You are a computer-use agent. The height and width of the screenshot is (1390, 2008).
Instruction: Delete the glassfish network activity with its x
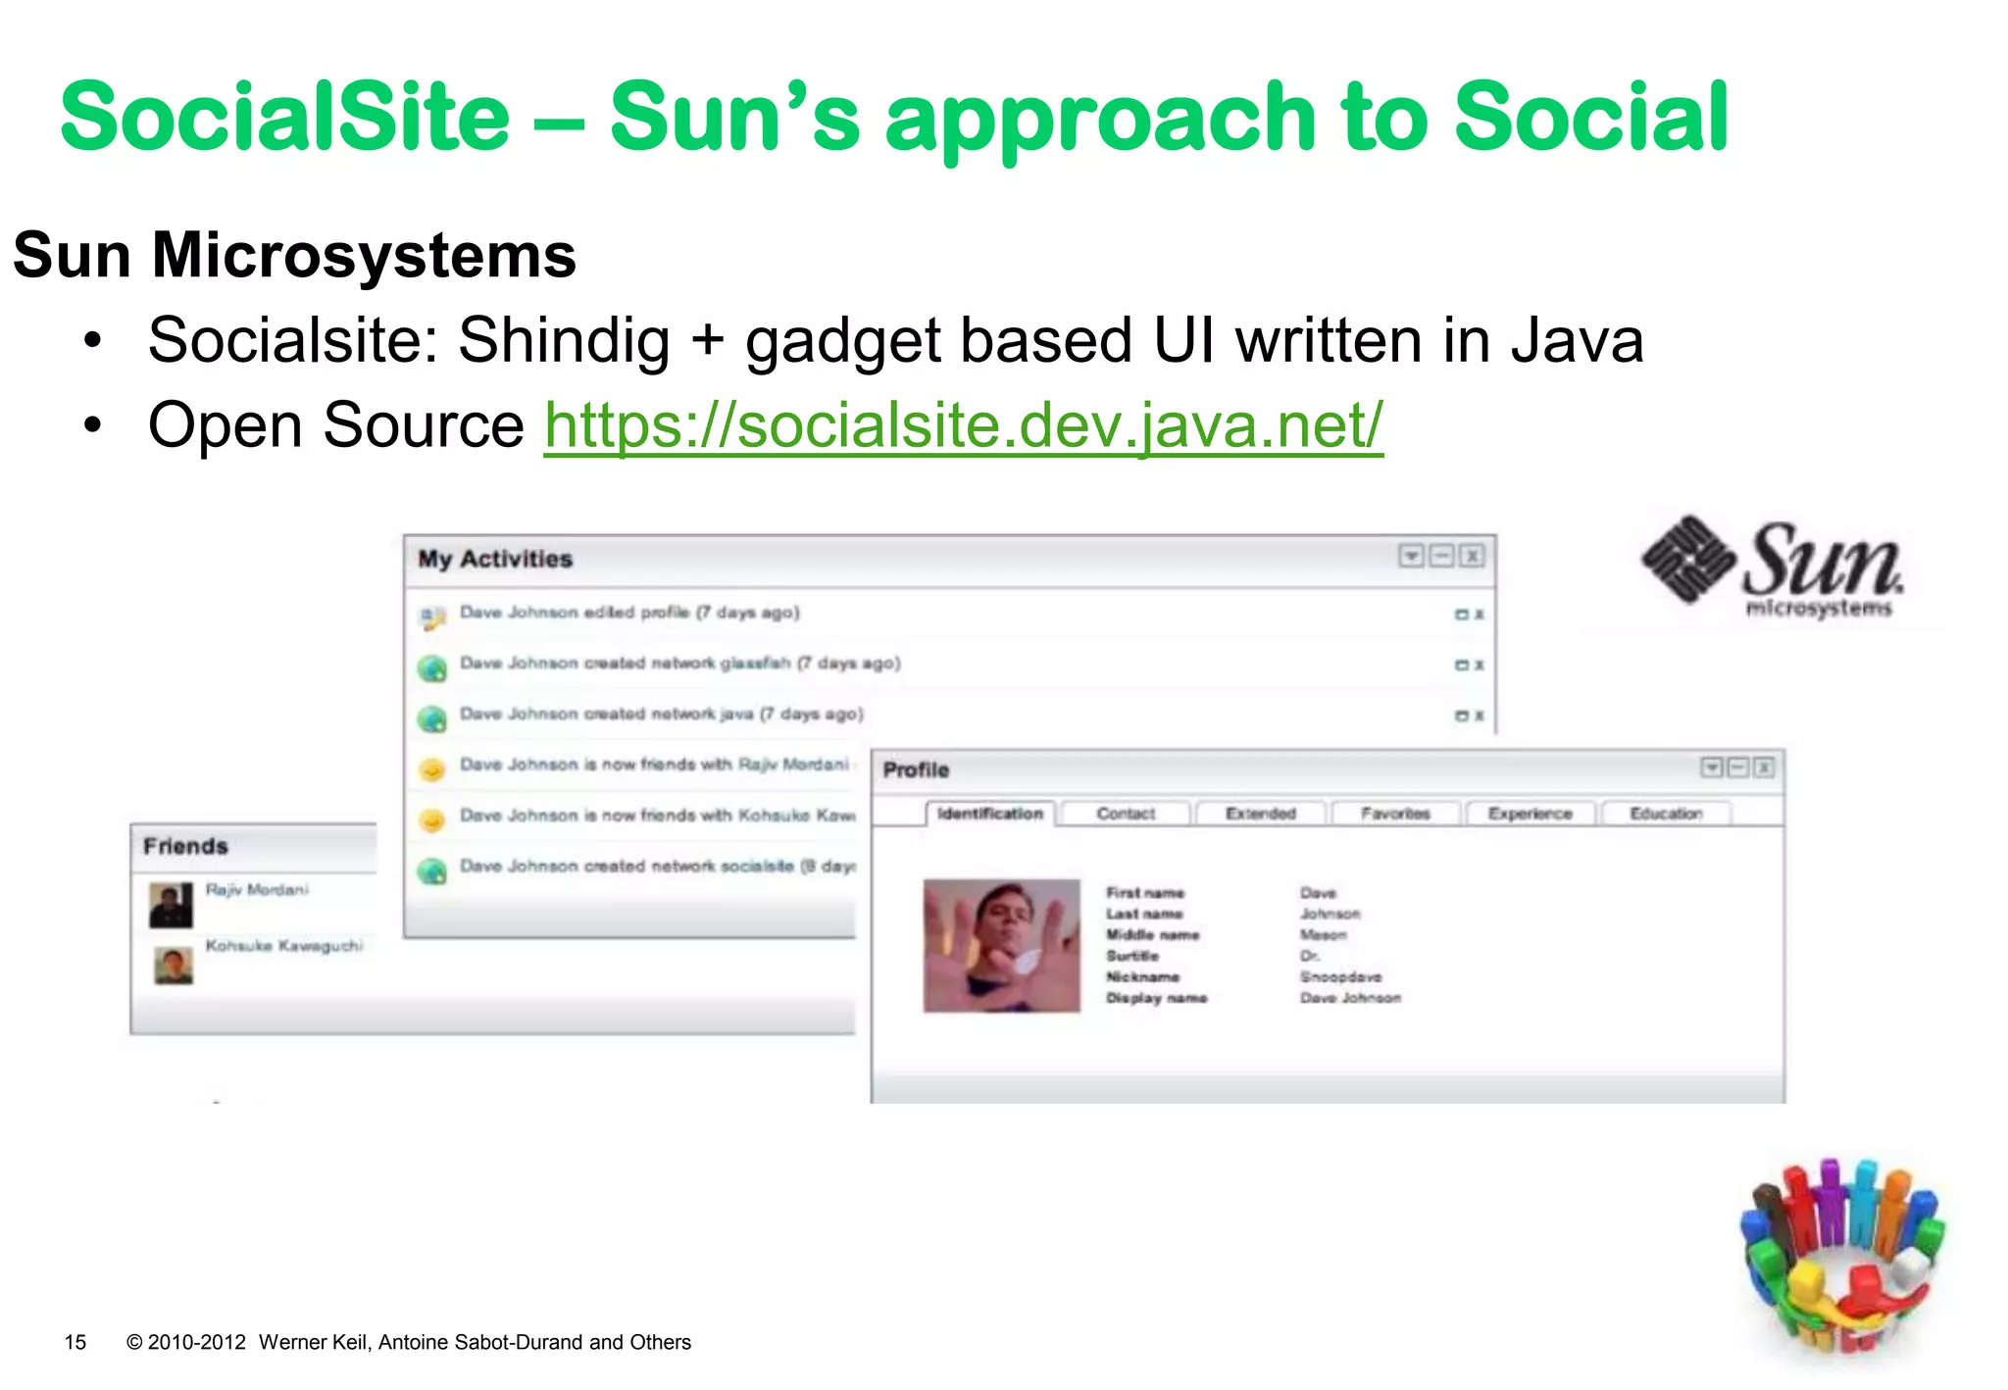1480,666
